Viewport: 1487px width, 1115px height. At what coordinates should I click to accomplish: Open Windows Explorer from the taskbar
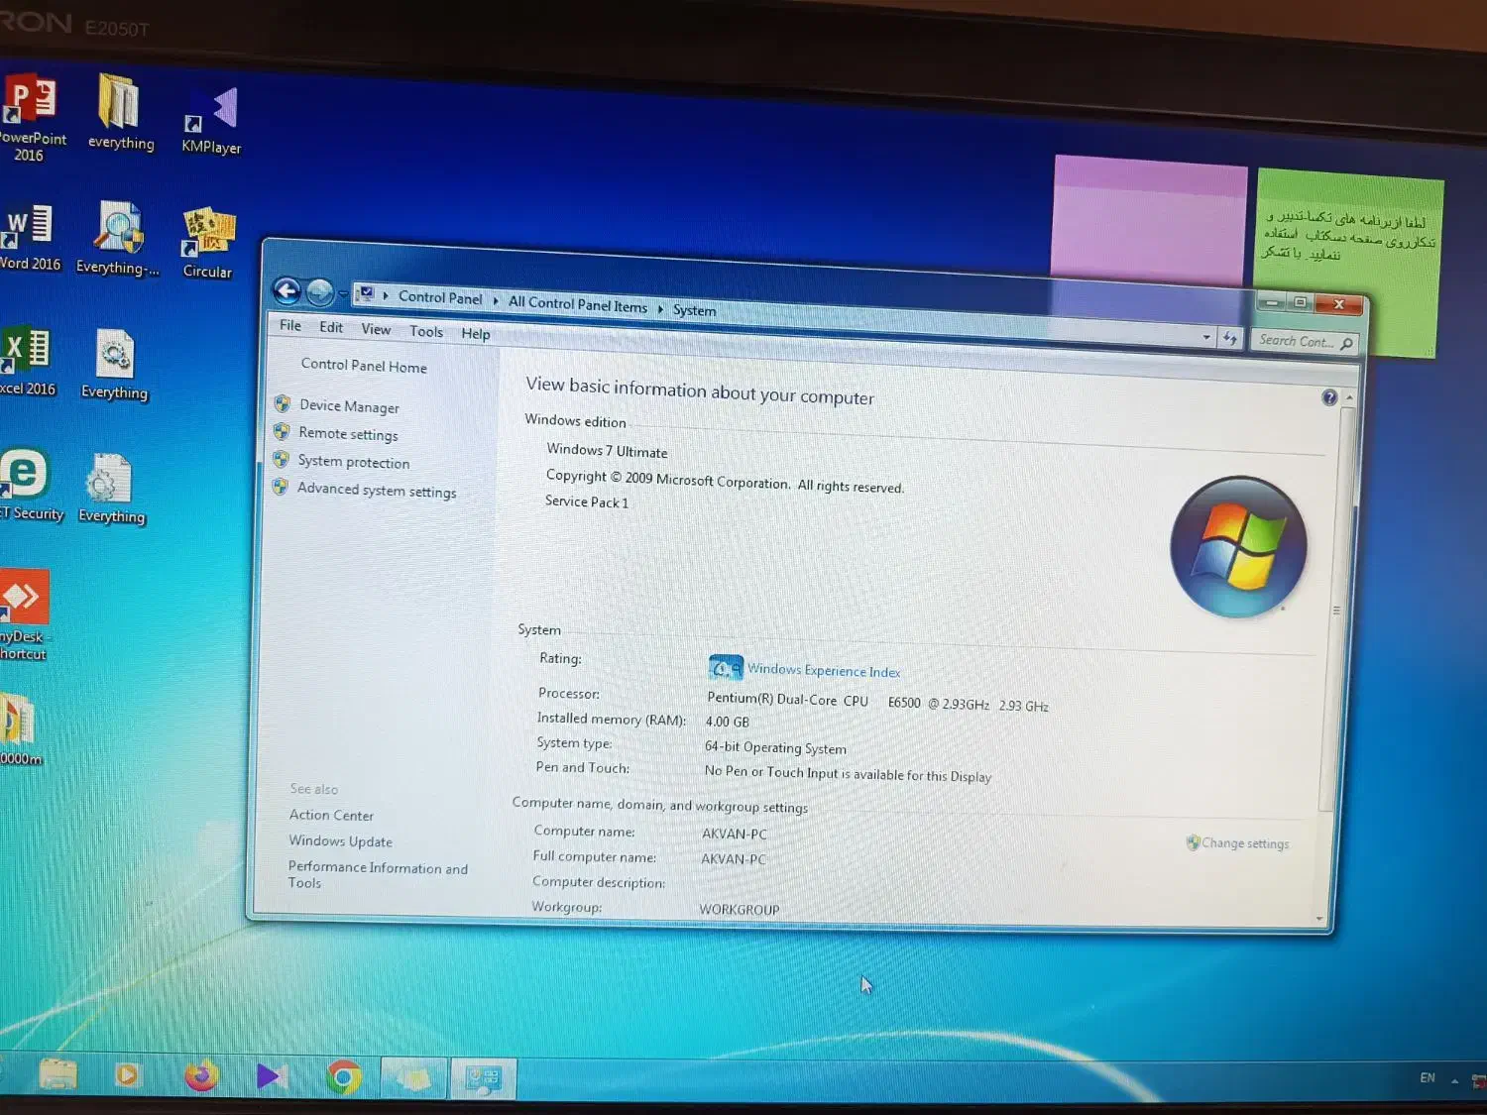click(x=58, y=1075)
